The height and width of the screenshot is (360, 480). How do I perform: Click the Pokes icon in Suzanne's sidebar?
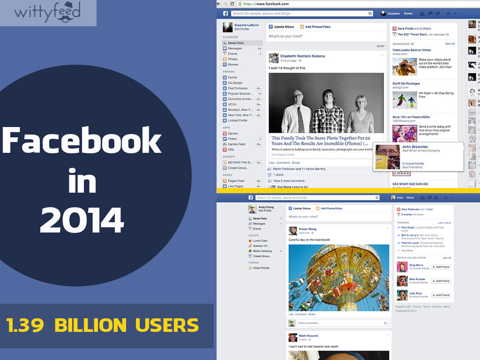225,139
